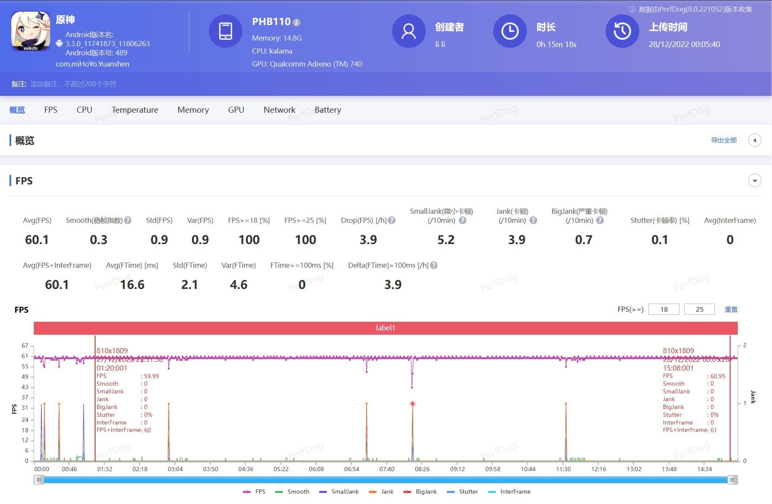
Task: Click the phone device icon
Action: pos(226,31)
